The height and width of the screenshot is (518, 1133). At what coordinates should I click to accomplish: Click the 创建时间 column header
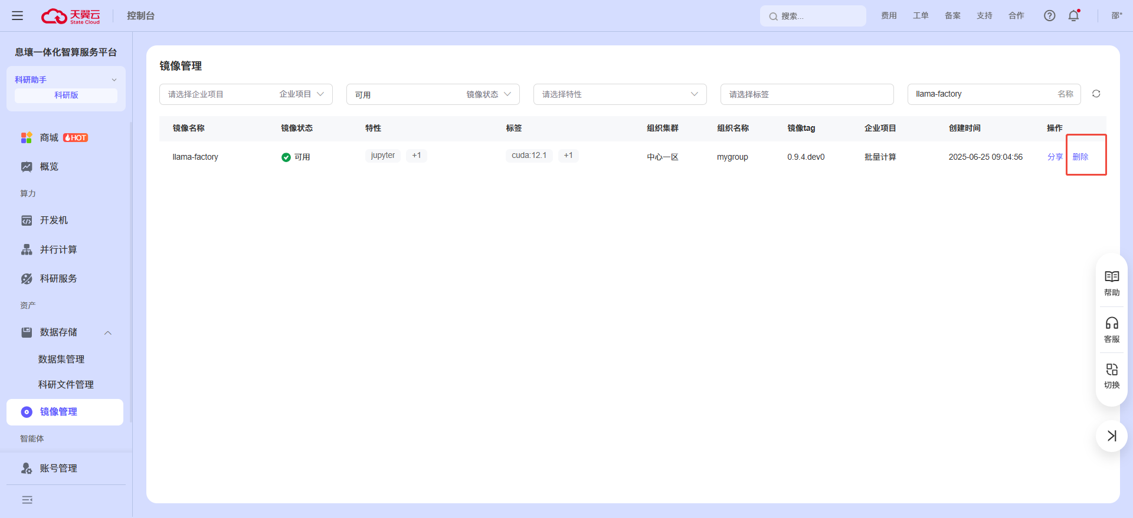tap(965, 128)
